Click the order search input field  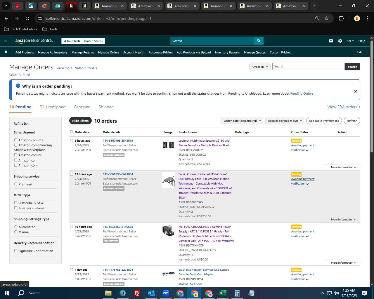pyautogui.click(x=308, y=67)
